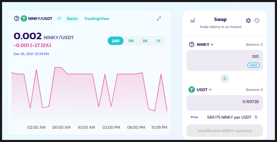Click the down arrow to switch tokens

click(x=225, y=78)
